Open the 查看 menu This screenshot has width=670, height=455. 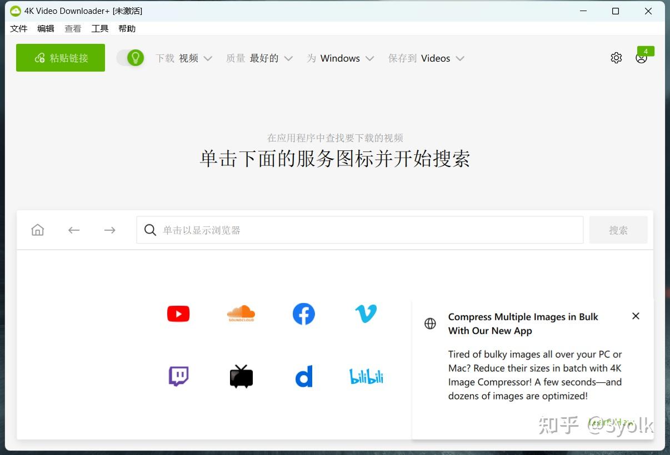(x=73, y=28)
